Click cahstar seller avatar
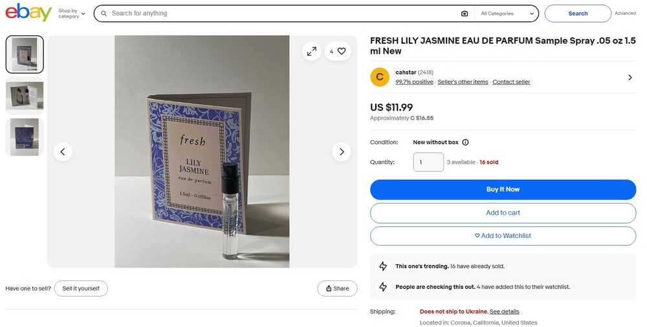 (380, 77)
